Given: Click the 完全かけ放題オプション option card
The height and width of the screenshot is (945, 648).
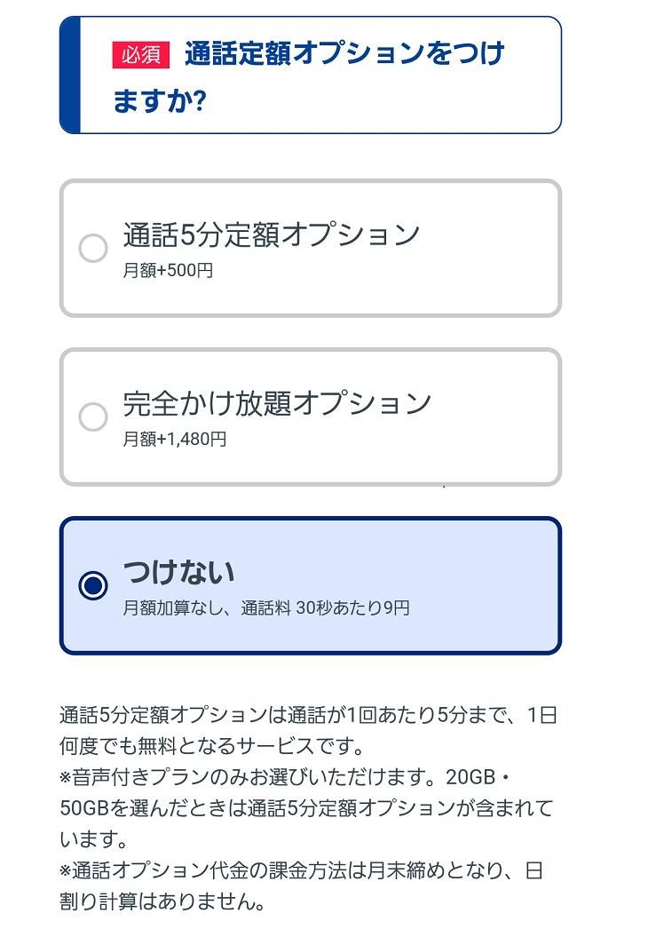Looking at the screenshot, I should 309,414.
